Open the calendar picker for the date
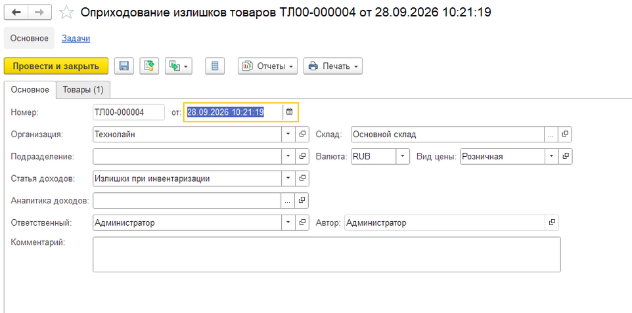 (290, 112)
